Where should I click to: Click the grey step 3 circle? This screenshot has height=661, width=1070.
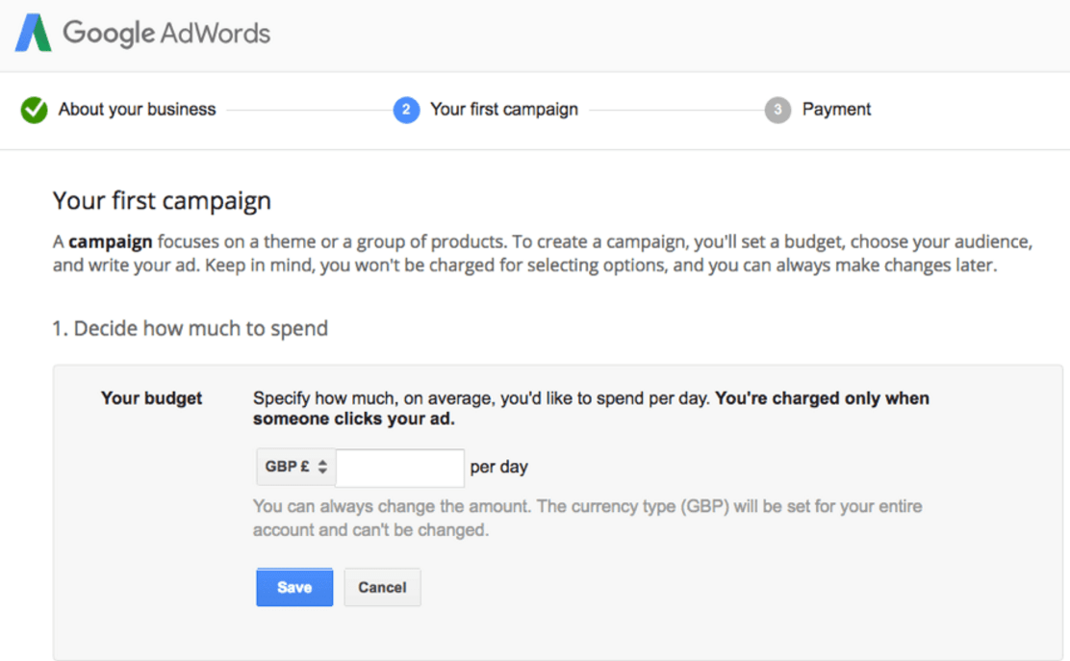pyautogui.click(x=777, y=111)
